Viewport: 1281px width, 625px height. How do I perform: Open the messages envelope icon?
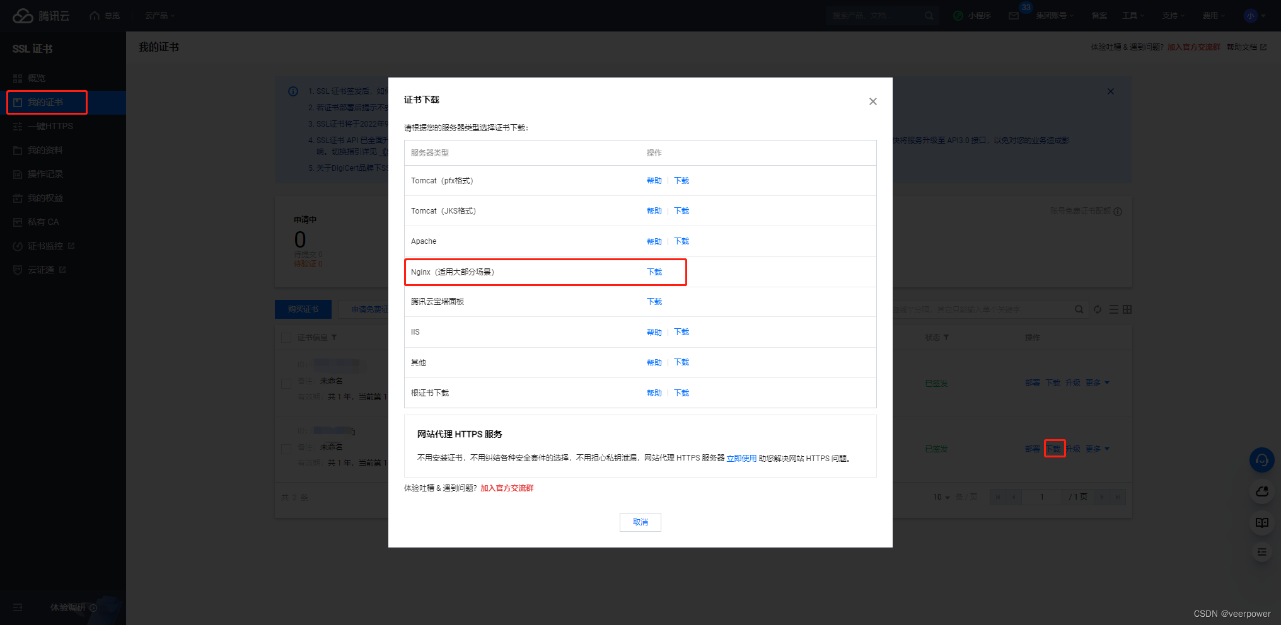coord(1014,16)
